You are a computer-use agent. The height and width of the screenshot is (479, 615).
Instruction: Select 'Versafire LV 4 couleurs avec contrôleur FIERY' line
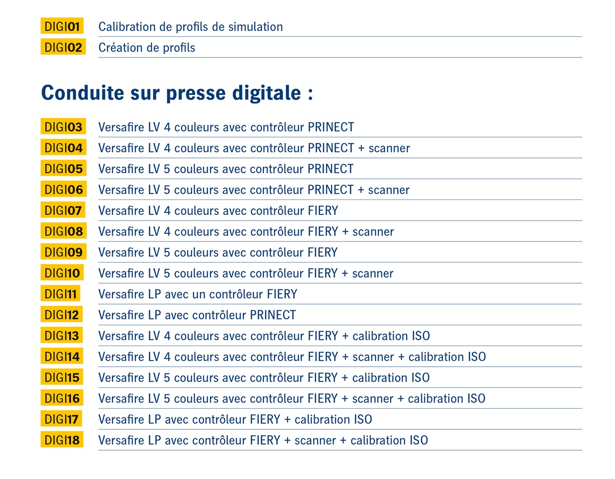(x=218, y=210)
